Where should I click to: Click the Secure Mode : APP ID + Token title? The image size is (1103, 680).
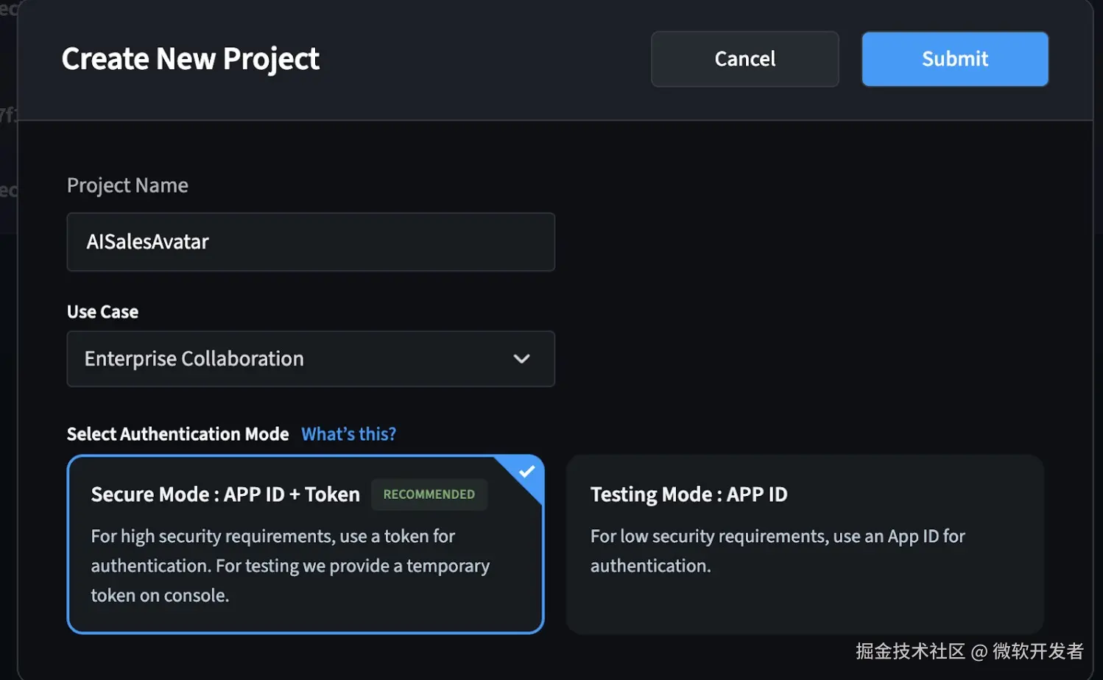(x=225, y=495)
